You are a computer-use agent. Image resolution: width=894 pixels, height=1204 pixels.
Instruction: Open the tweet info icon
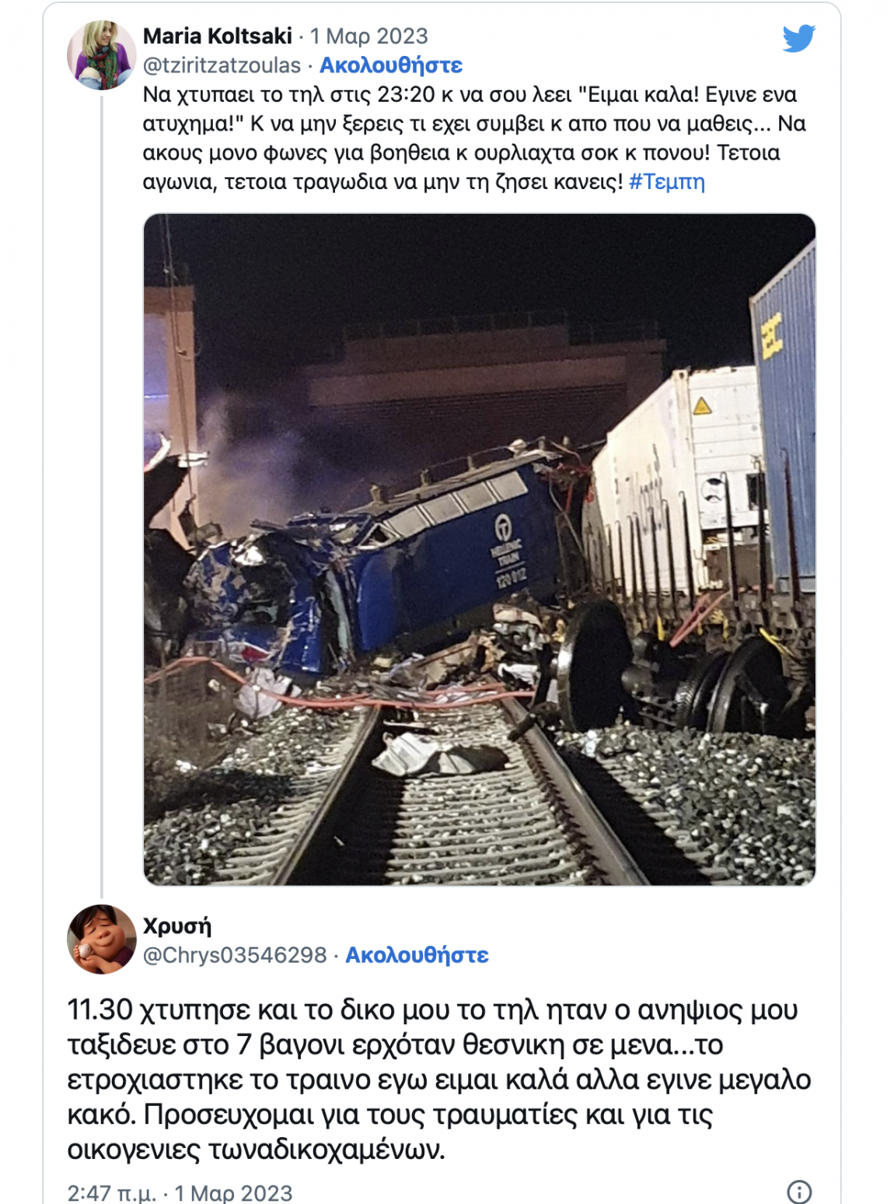799,1191
